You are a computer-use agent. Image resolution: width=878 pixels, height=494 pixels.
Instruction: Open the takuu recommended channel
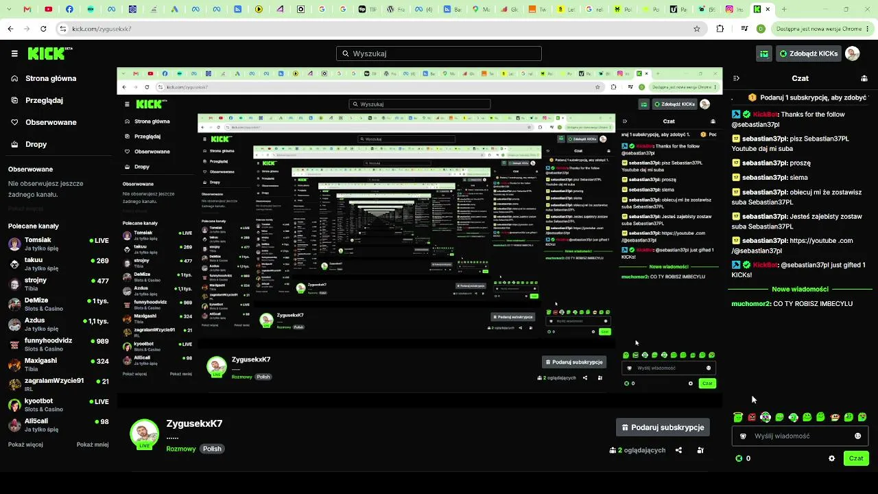(x=58, y=263)
